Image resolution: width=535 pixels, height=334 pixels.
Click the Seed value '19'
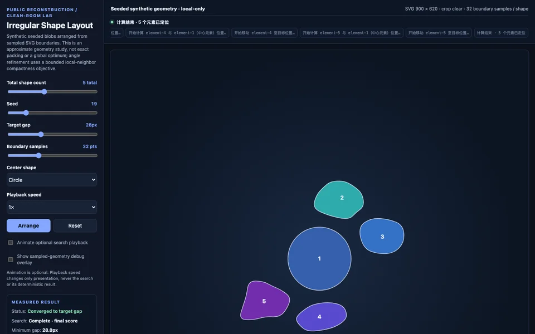click(94, 104)
